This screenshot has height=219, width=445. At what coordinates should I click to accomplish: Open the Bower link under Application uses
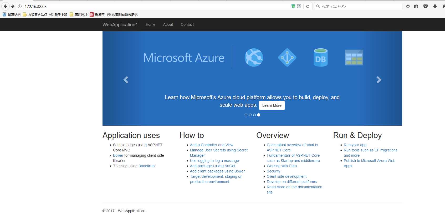pyautogui.click(x=118, y=155)
